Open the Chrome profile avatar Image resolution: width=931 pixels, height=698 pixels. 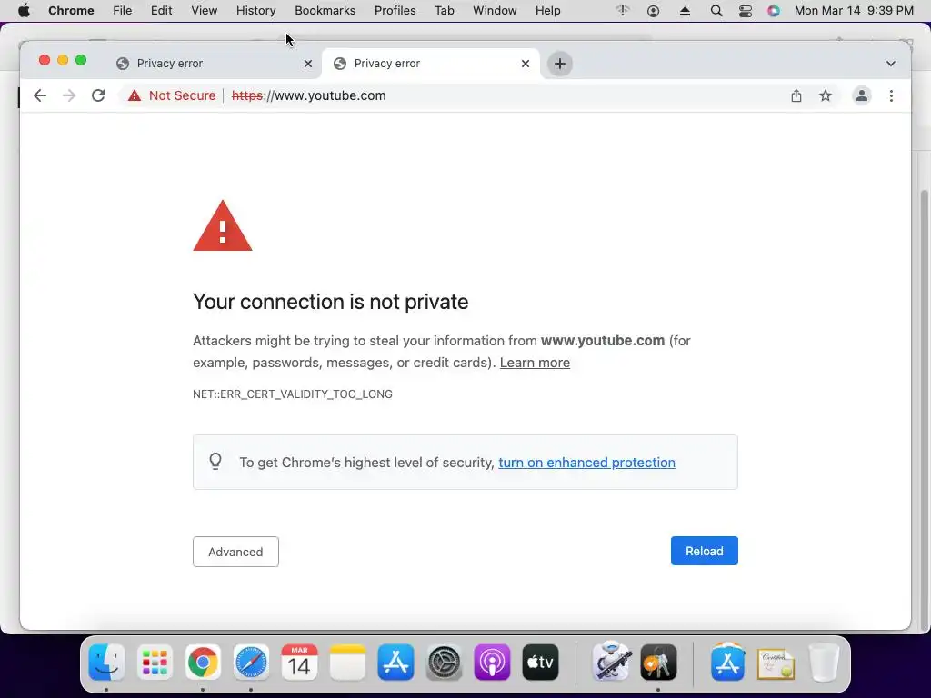[862, 95]
